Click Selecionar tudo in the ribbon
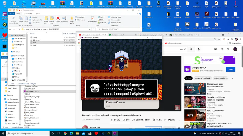This screenshot has height=136, width=243. (114, 17)
